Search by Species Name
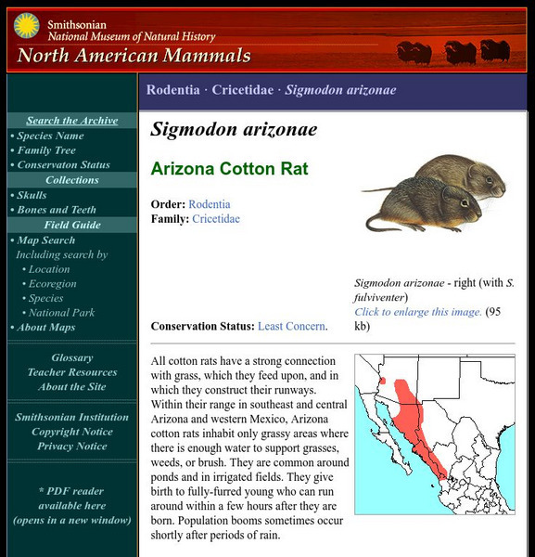Image resolution: width=535 pixels, height=557 pixels. 50,136
